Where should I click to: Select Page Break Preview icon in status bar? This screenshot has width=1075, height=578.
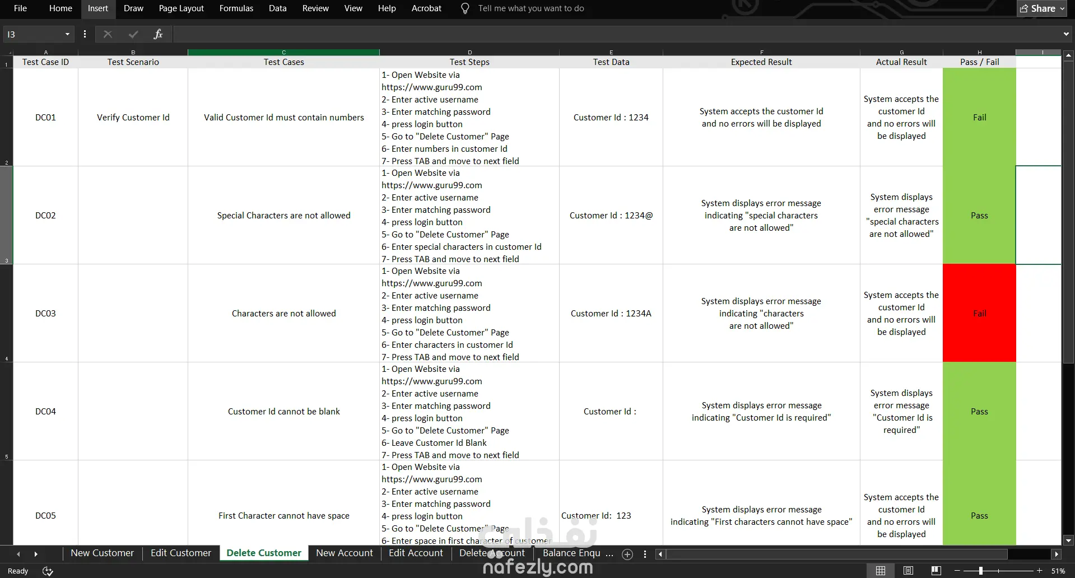[936, 570]
